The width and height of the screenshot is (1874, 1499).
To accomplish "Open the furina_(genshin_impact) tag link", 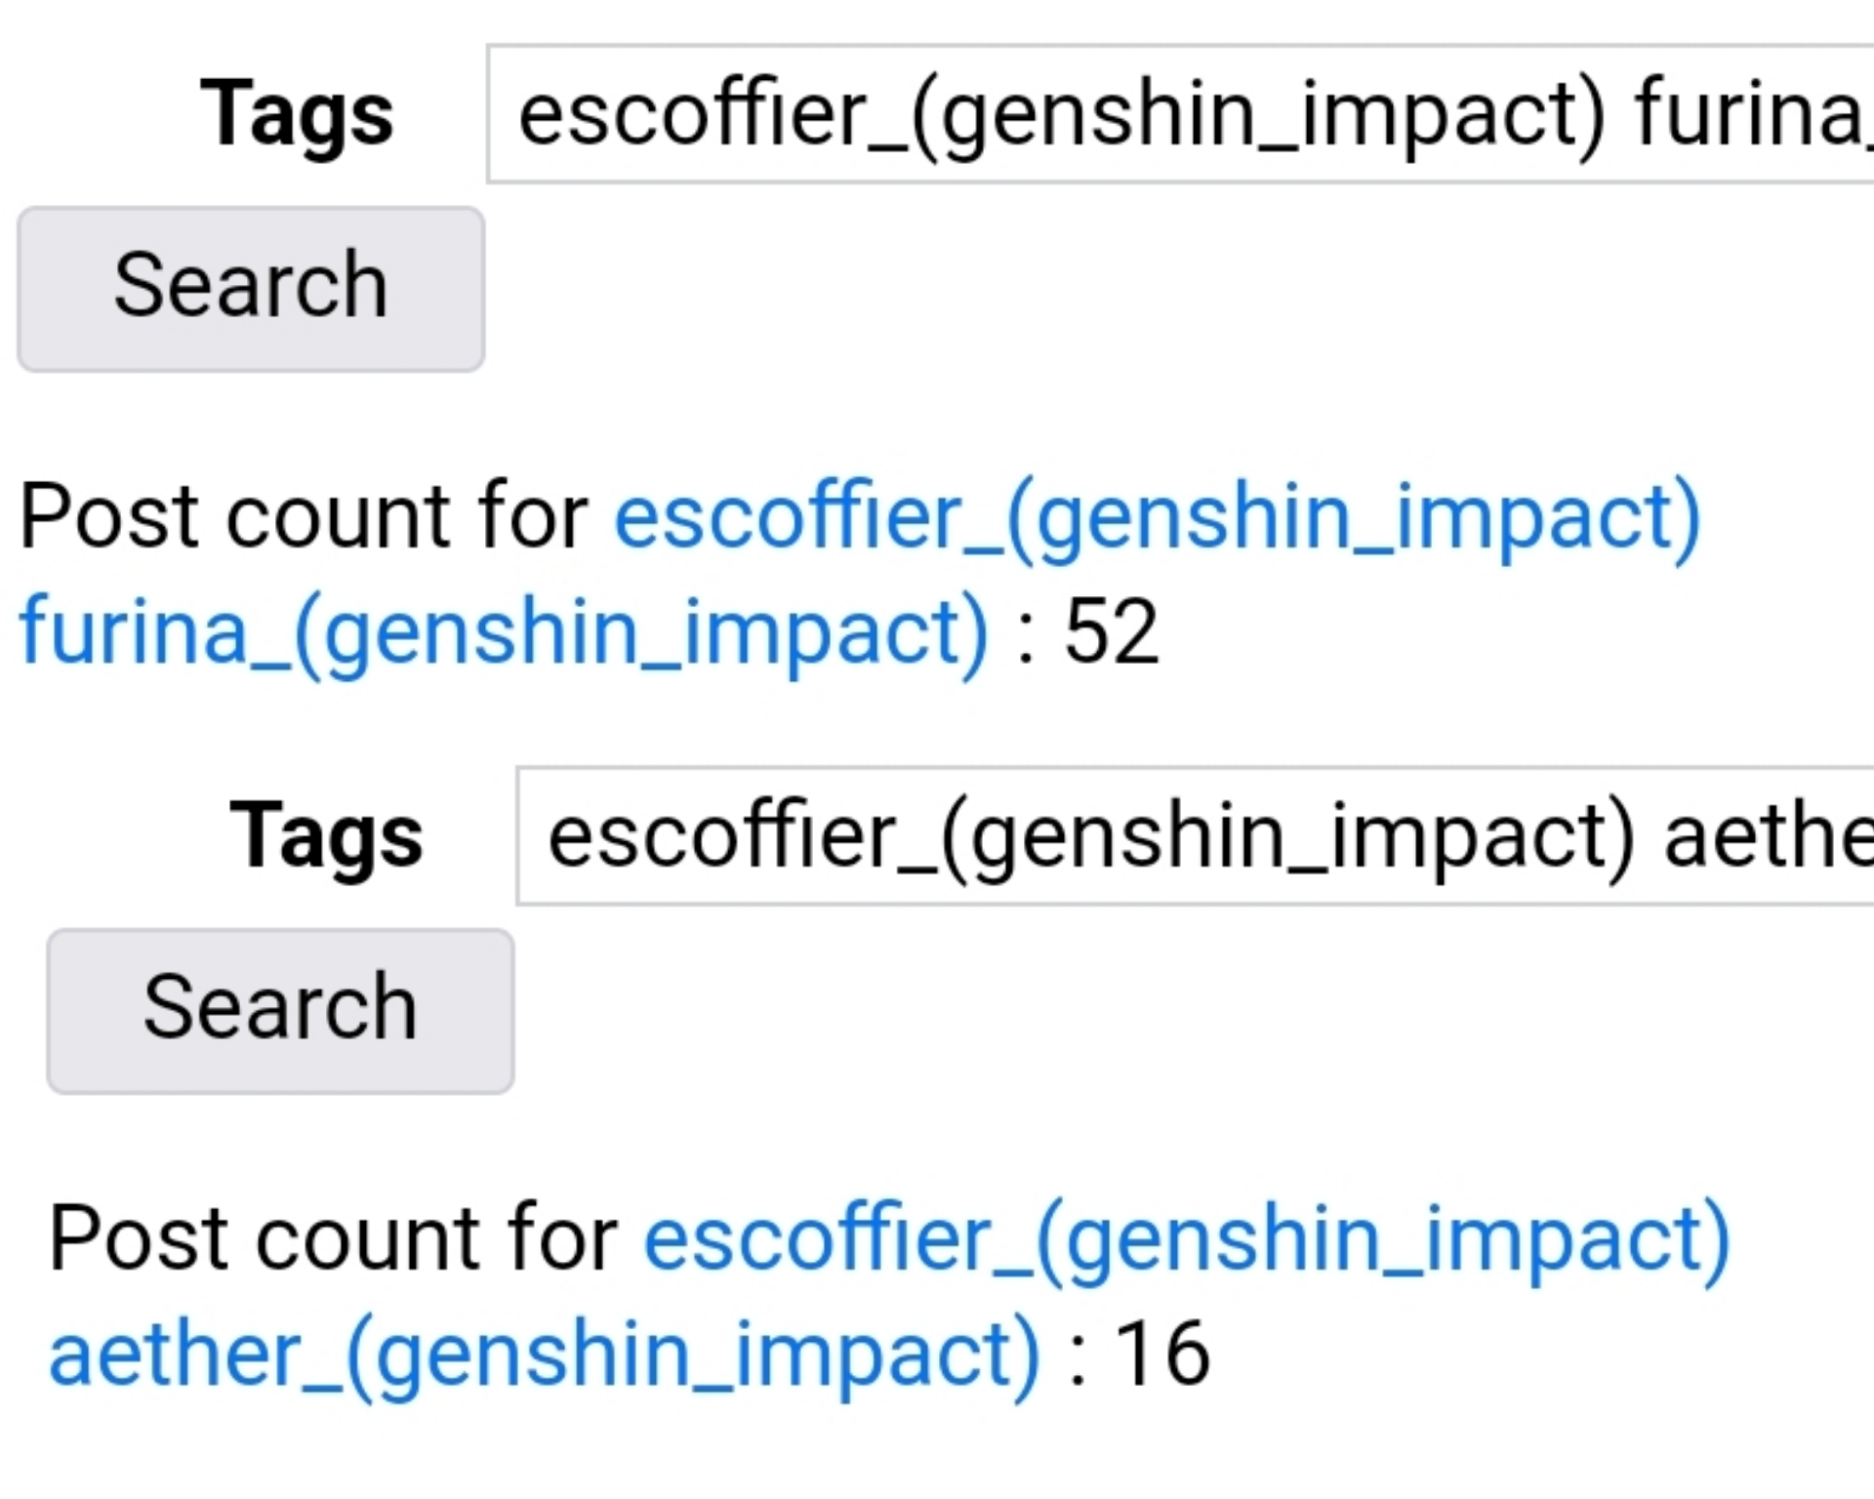I will (504, 632).
